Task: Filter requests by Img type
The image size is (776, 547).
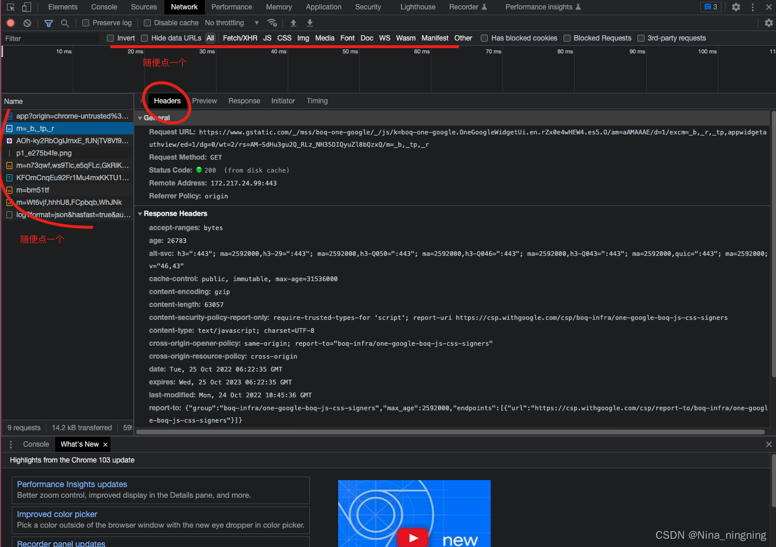Action: [x=303, y=38]
